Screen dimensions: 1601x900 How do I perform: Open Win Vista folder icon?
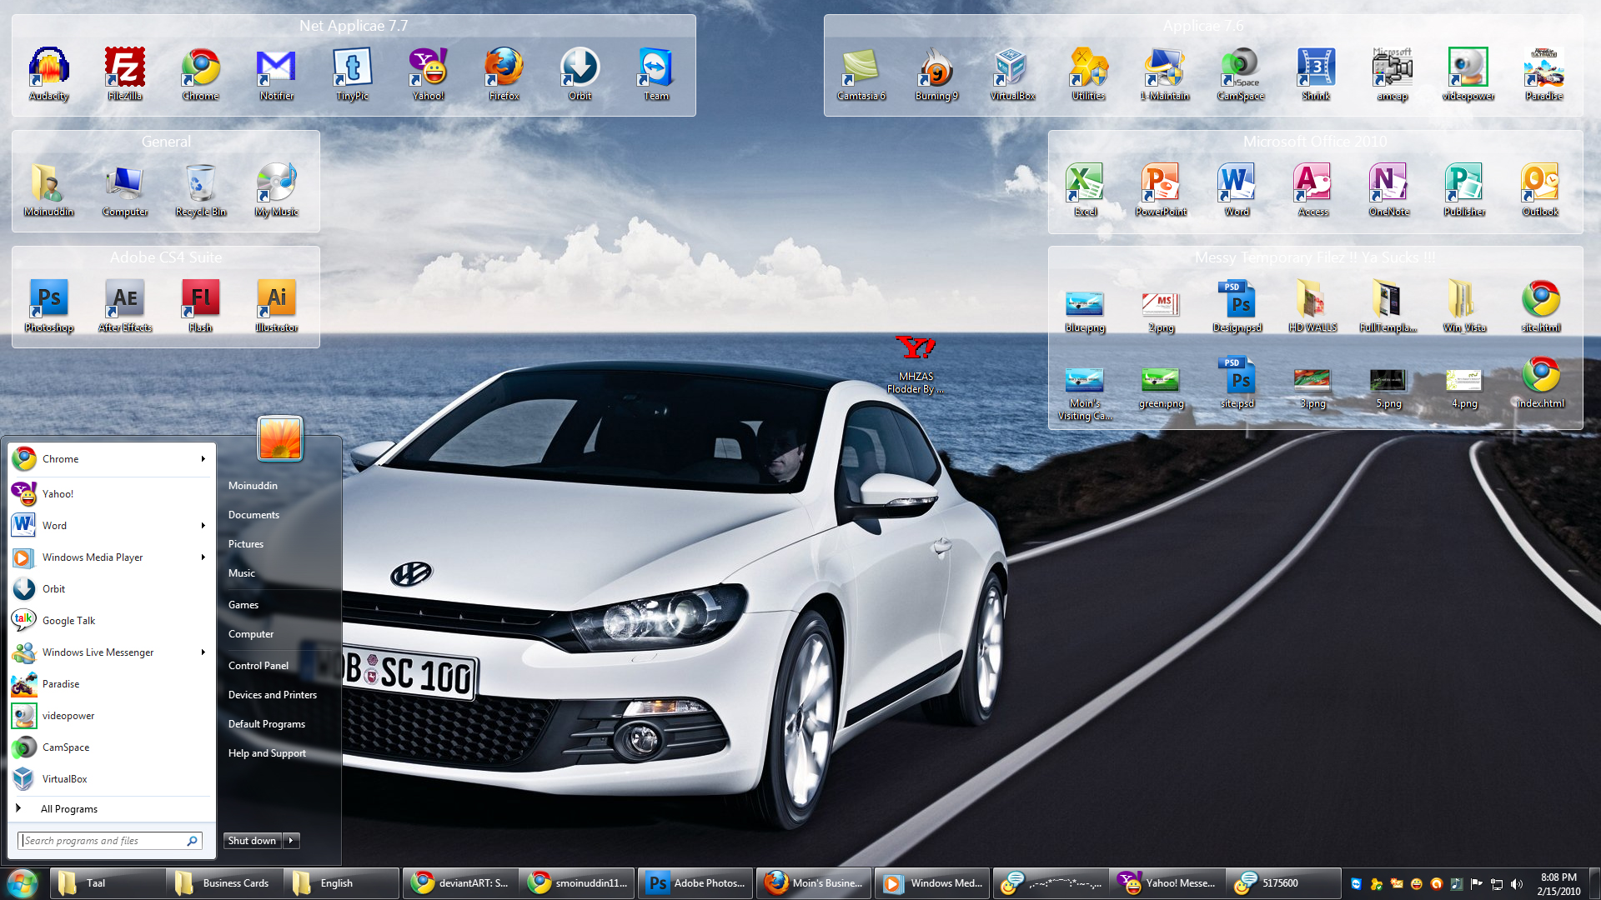[1464, 306]
